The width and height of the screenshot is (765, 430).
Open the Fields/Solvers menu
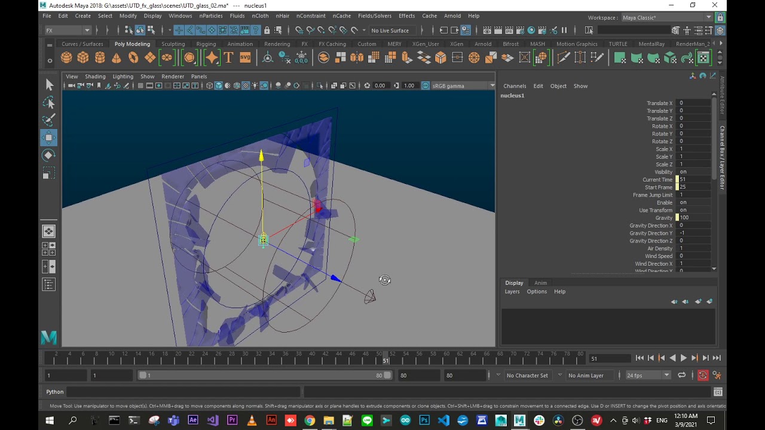click(375, 16)
